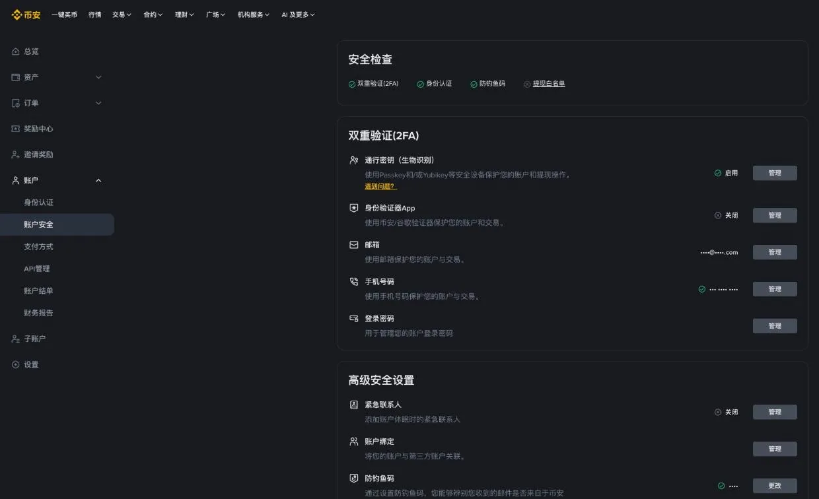
Task: Click the 账户绑定 people icon
Action: [354, 442]
